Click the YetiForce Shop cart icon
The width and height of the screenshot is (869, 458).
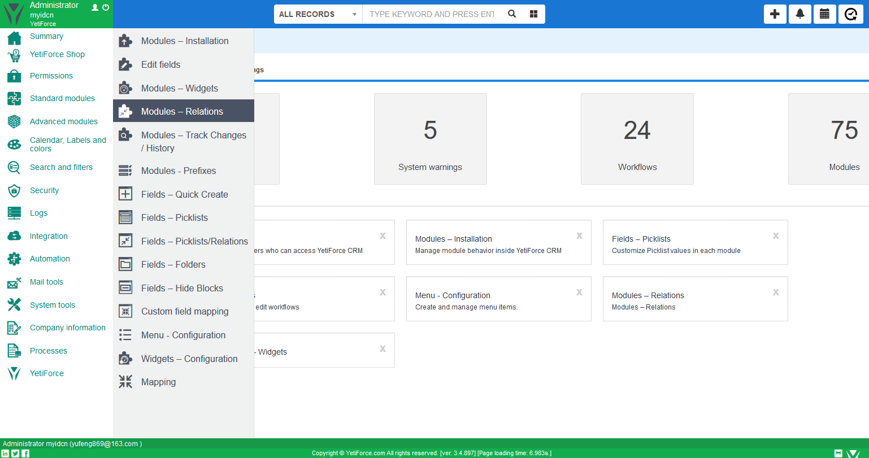pos(14,55)
